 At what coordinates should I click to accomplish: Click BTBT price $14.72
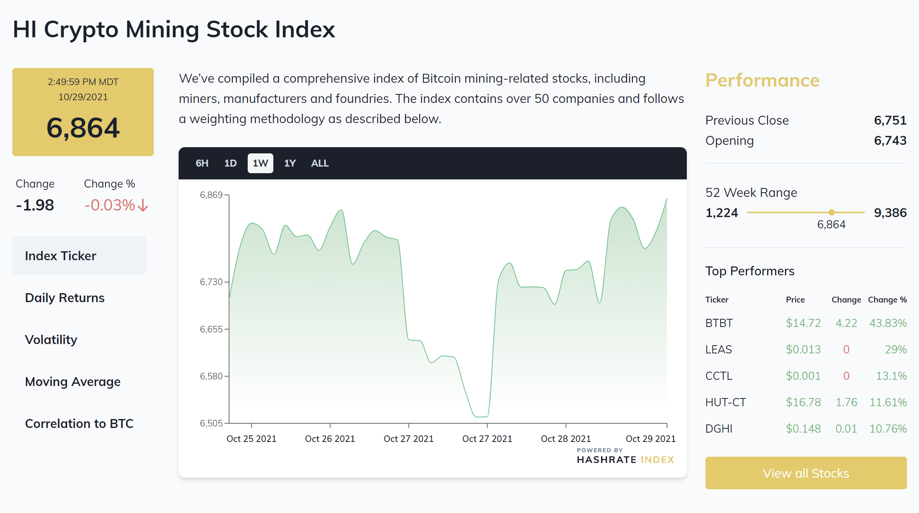pyautogui.click(x=803, y=323)
